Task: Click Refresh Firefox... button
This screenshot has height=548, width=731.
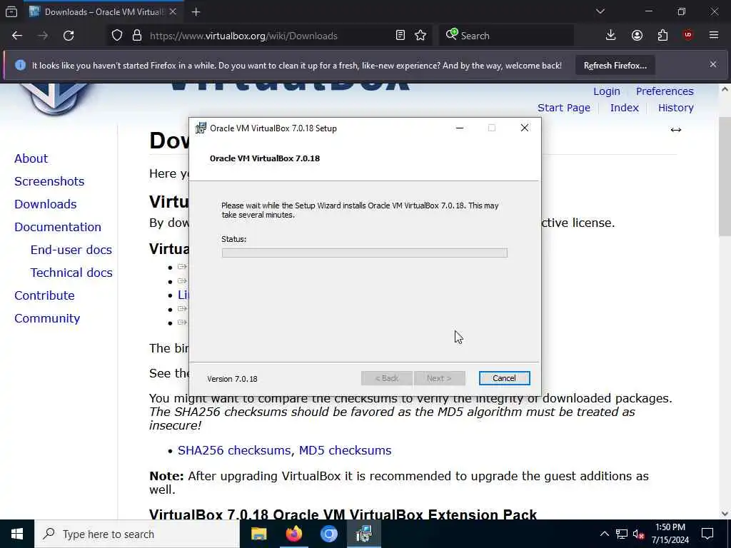Action: pyautogui.click(x=615, y=66)
